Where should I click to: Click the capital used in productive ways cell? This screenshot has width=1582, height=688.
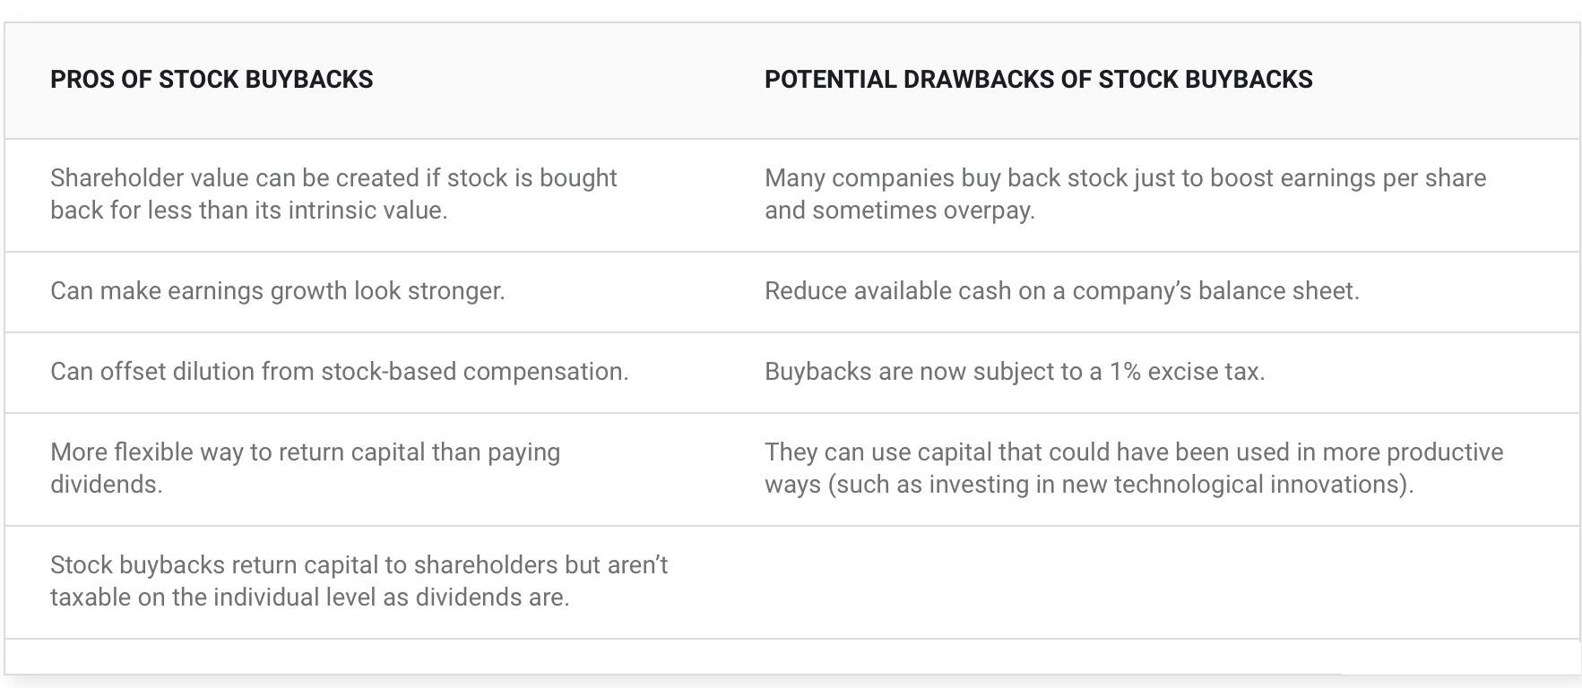[1149, 469]
